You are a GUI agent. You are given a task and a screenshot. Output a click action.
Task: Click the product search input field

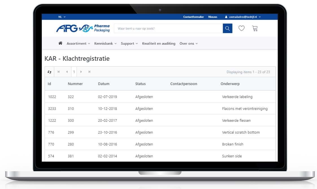click(x=168, y=29)
